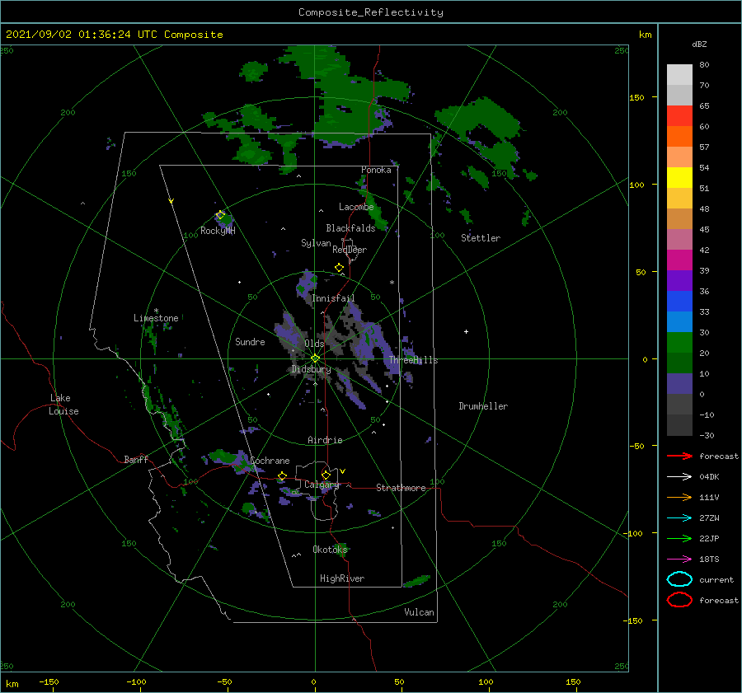Image resolution: width=742 pixels, height=693 pixels.
Task: Click the orange 111V arrow icon
Action: pos(679,497)
